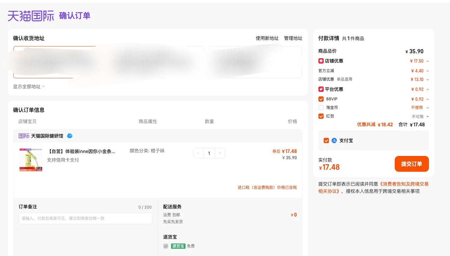
Task: Click the 配送服务 heading
Action: (x=172, y=207)
